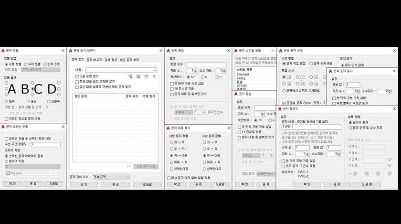Screen dimensions: 401x224
Task: Click the first pick-text icon beside 다중 도면 찾기
Action: point(130,76)
